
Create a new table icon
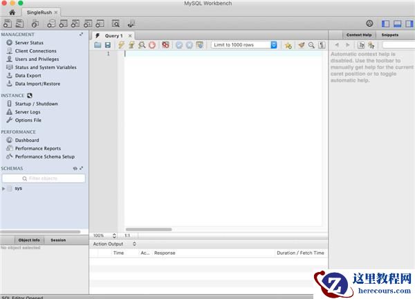coord(63,24)
